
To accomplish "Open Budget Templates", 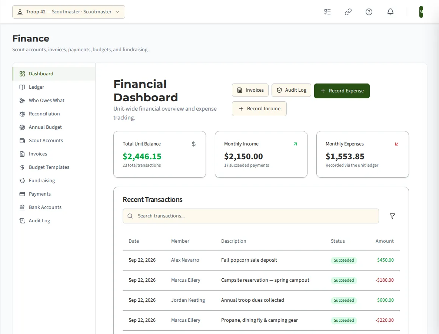I will (54, 167).
